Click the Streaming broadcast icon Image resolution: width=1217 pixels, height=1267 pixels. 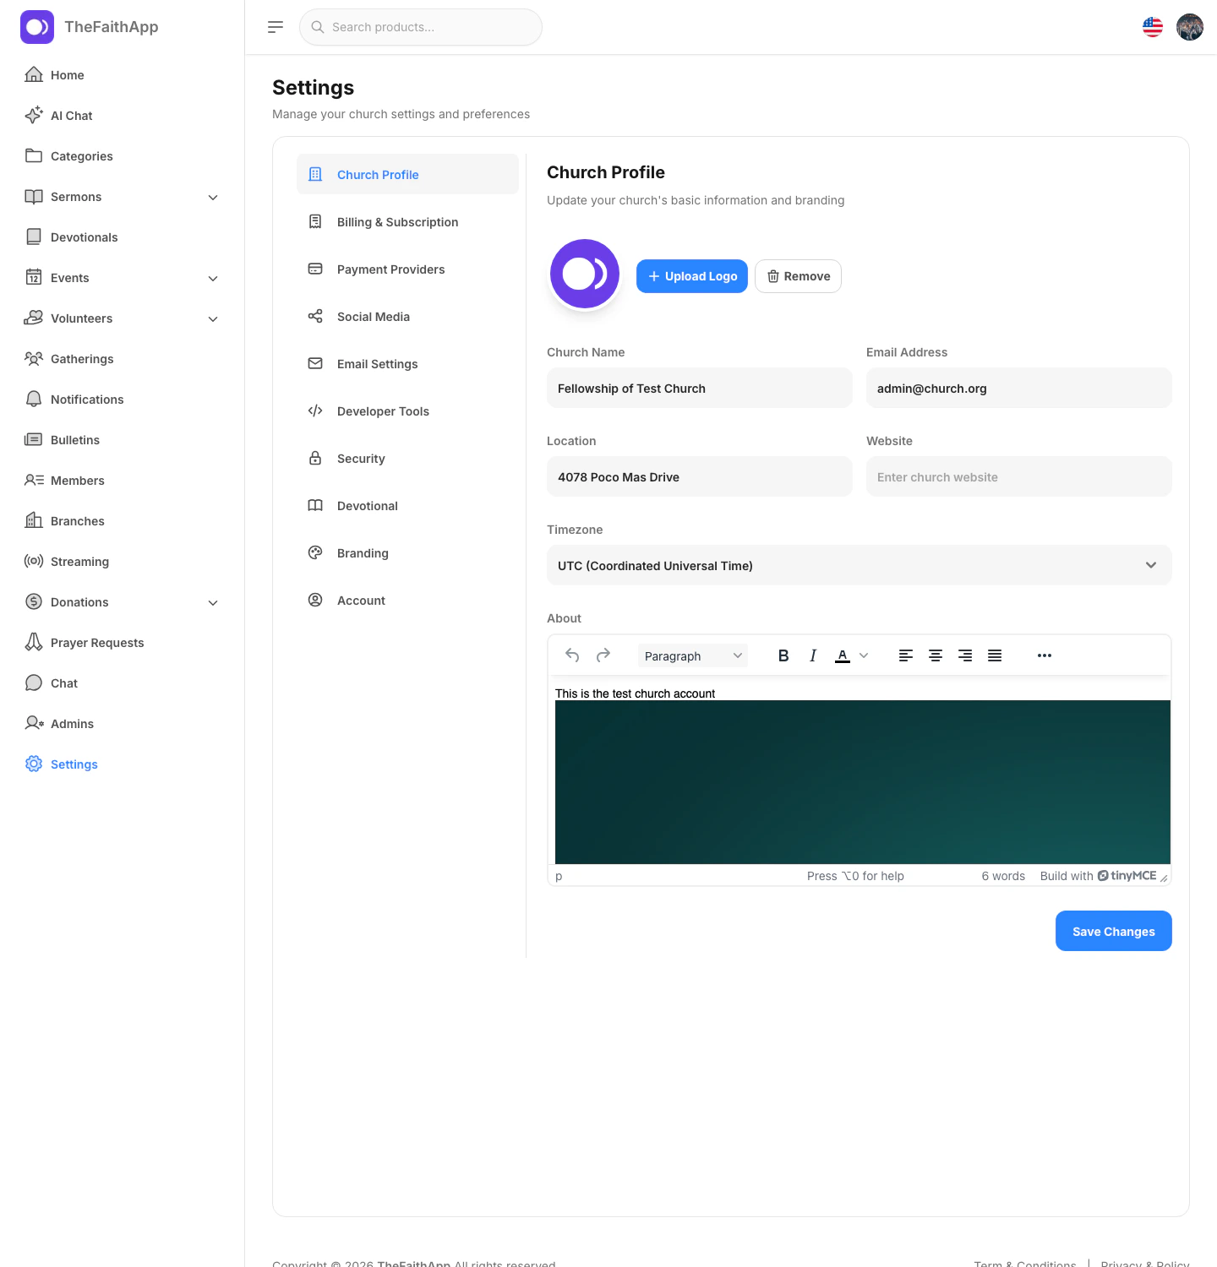click(x=34, y=561)
